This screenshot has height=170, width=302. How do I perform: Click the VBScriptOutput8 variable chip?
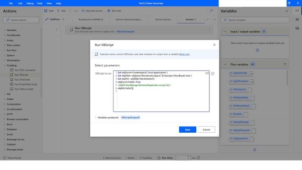(x=130, y=118)
